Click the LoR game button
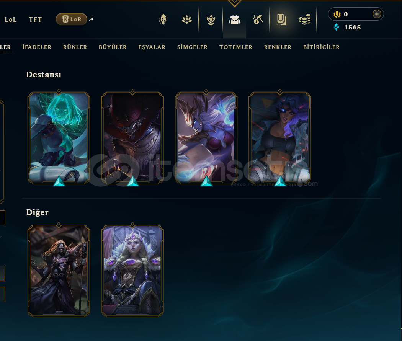The width and height of the screenshot is (402, 341). point(71,19)
